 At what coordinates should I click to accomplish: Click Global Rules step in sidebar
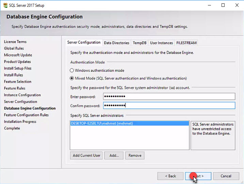coord(14,48)
